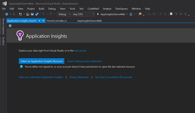Open the Build menu
Viewport: 195px width, 113px height.
coord(41,9)
